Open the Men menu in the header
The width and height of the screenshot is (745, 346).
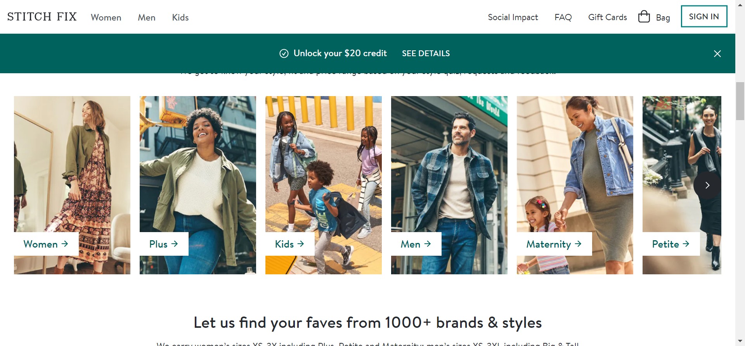point(146,17)
